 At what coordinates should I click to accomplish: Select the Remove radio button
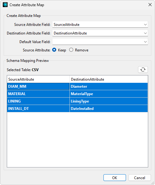tap(71, 50)
